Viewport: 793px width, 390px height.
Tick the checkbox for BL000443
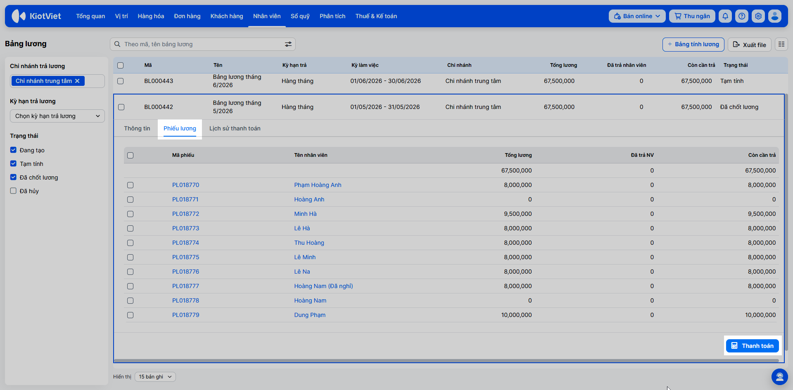[121, 81]
